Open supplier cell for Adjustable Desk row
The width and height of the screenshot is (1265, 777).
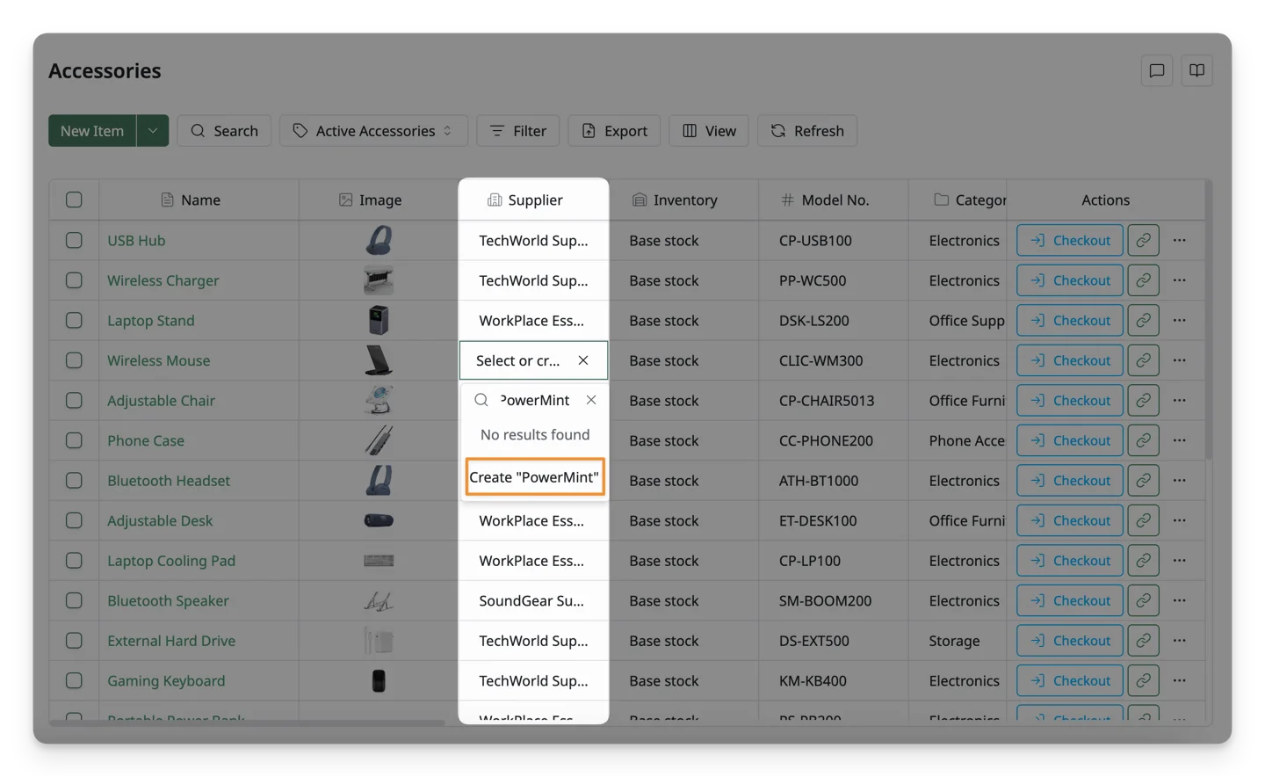[533, 520]
